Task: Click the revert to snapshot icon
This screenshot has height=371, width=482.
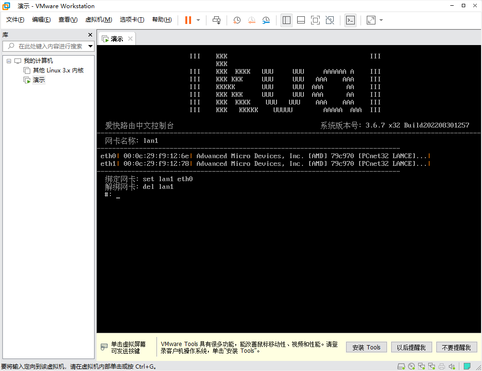Action: coord(252,20)
